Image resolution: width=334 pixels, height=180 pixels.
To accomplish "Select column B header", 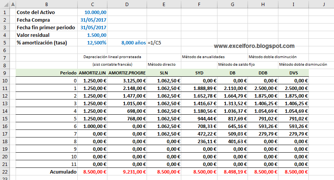I will point(46,4).
